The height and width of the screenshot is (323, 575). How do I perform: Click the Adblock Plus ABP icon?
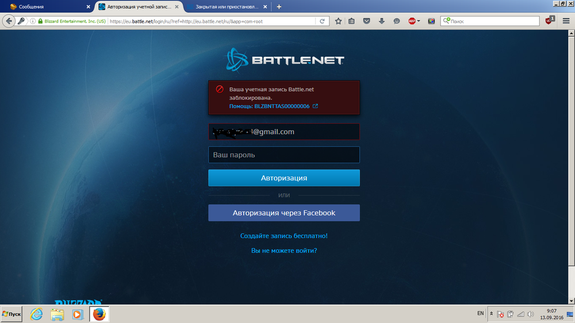pos(412,21)
